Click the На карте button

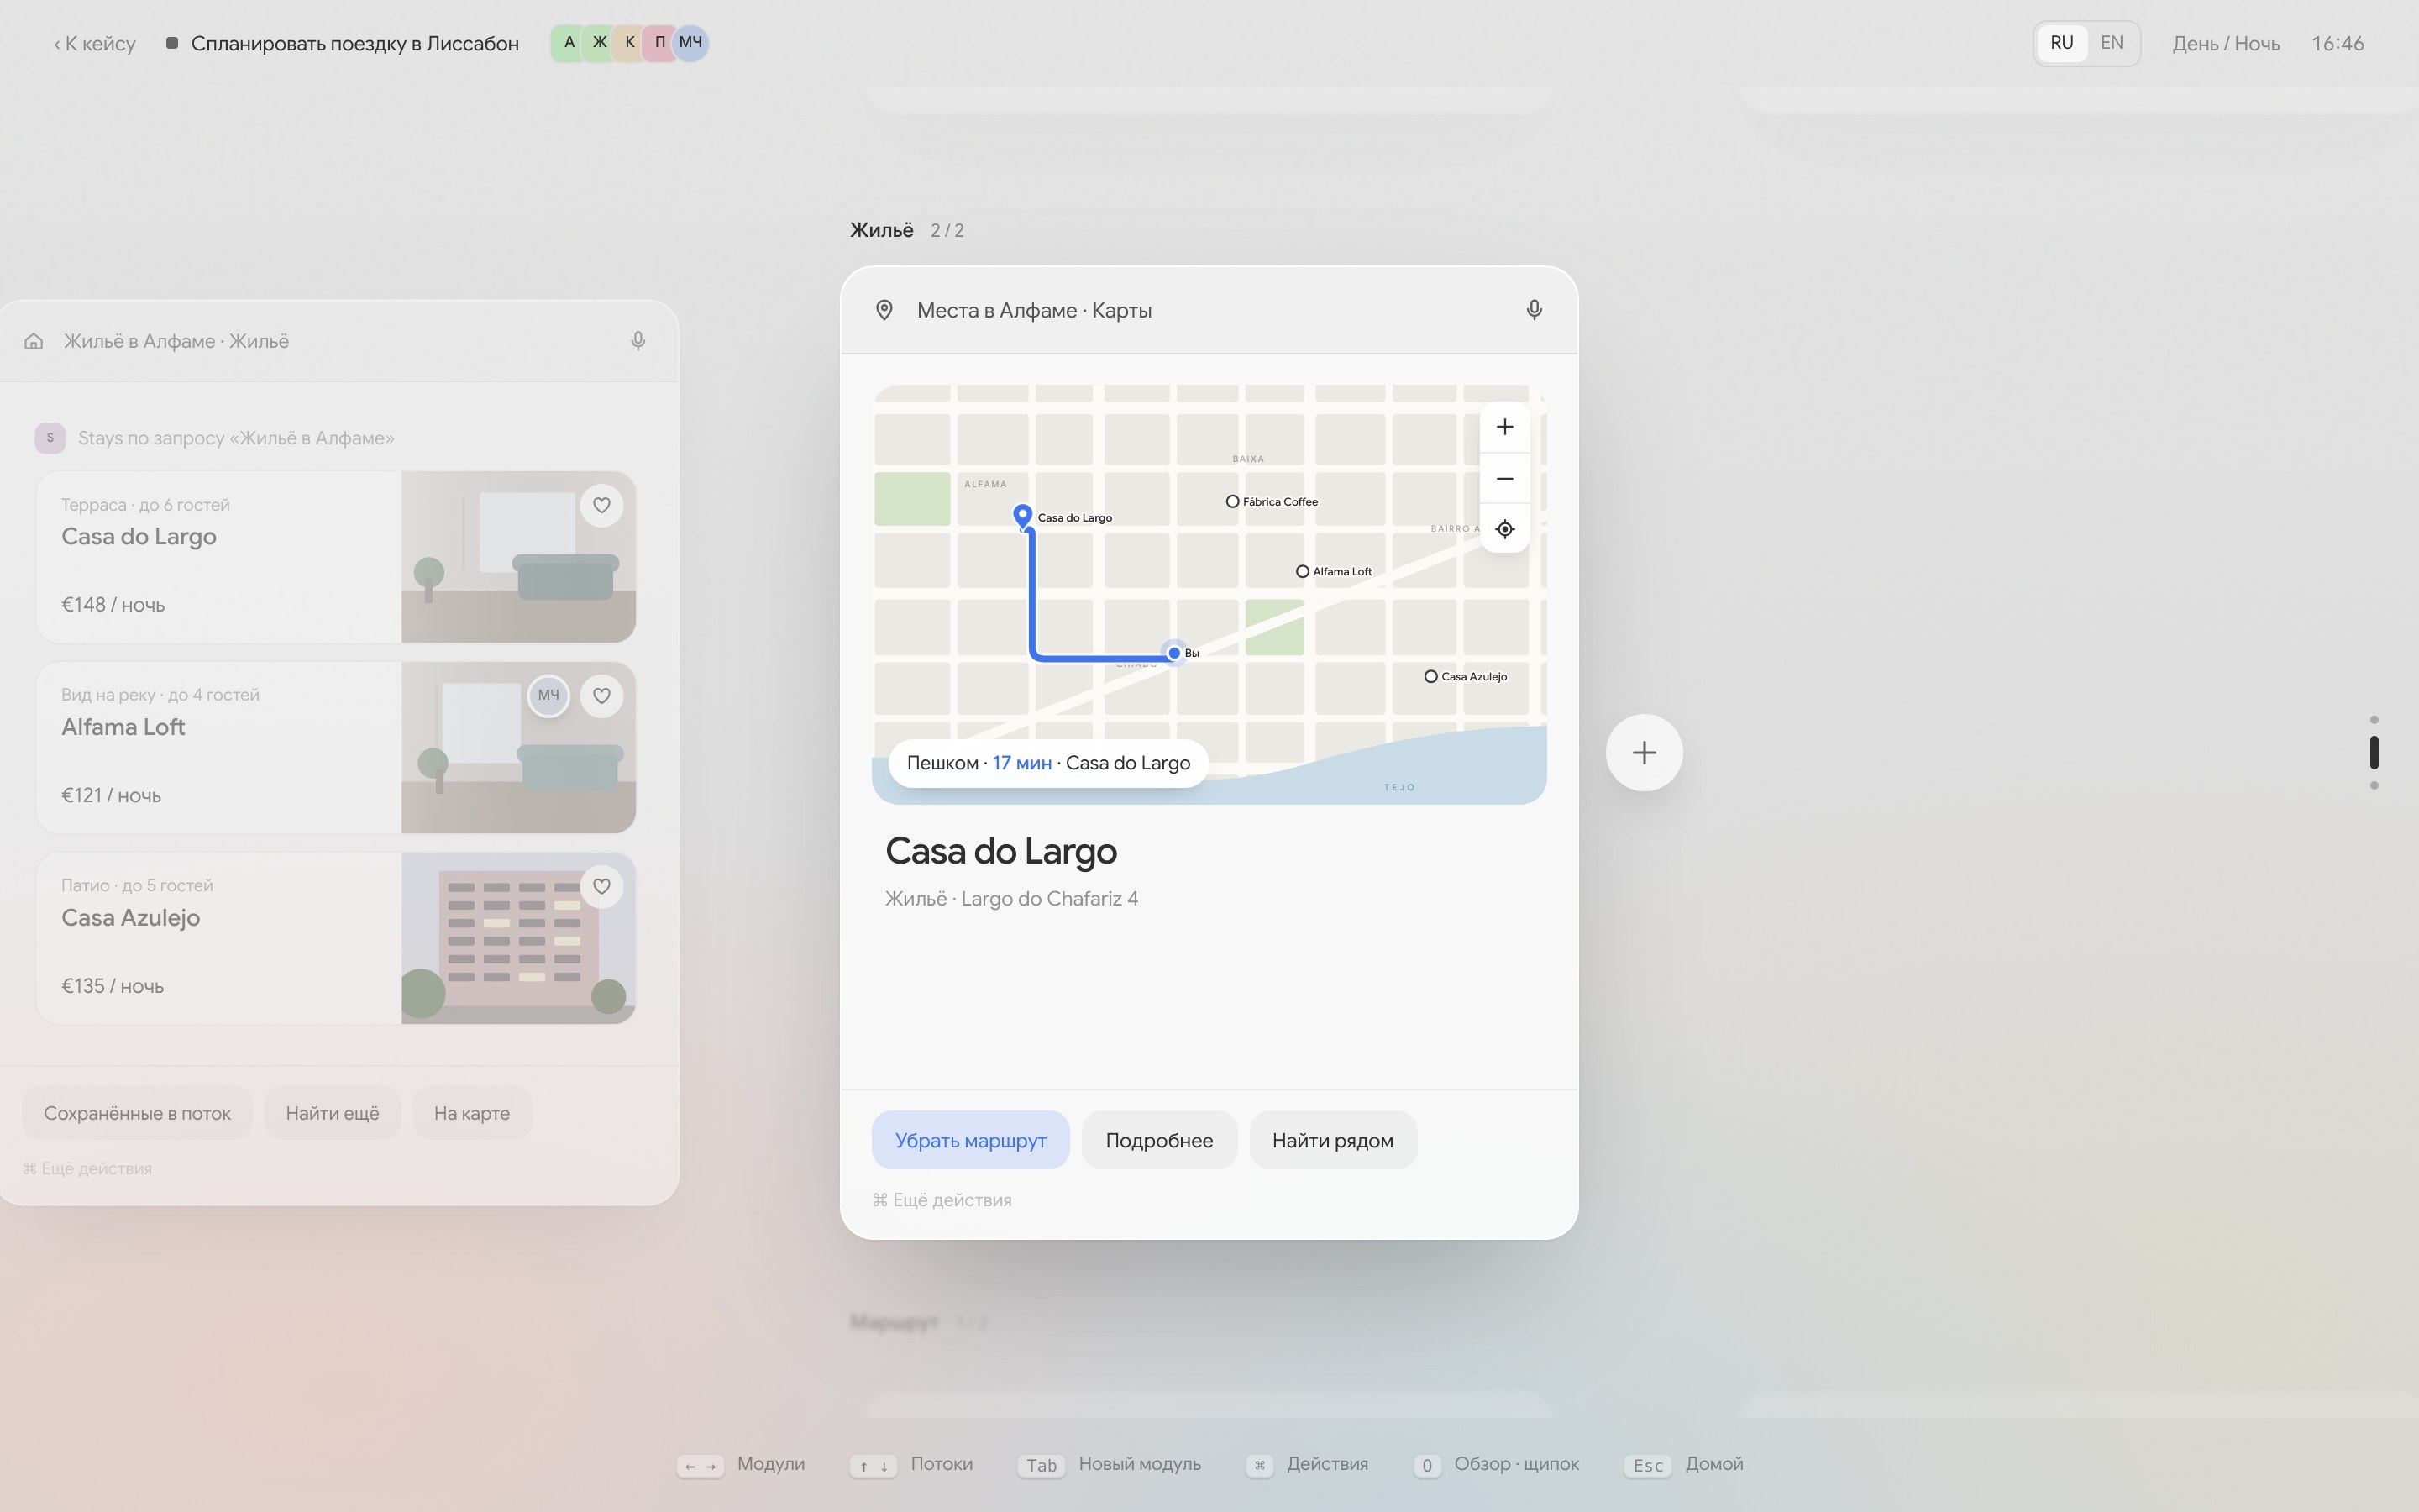pyautogui.click(x=472, y=1113)
